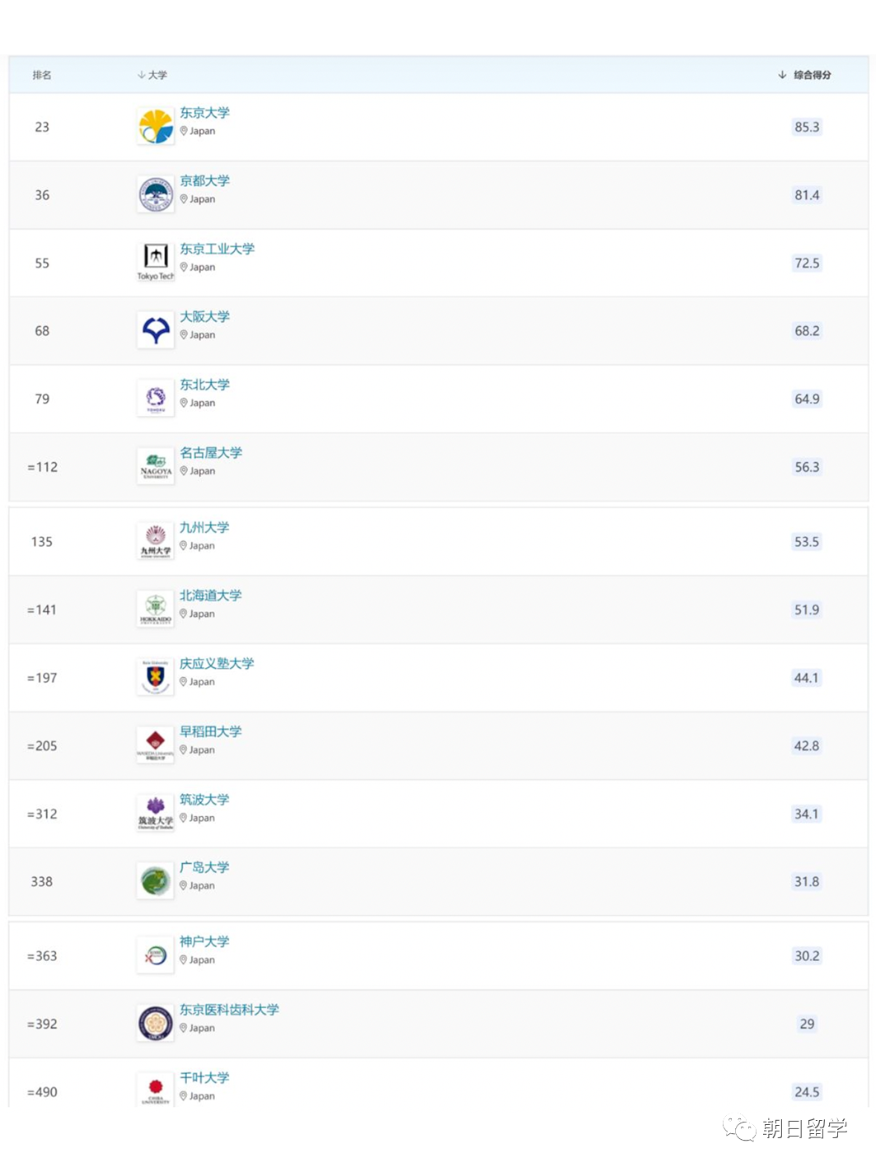Click the Kyushu University logo
This screenshot has width=876, height=1167.
point(156,542)
